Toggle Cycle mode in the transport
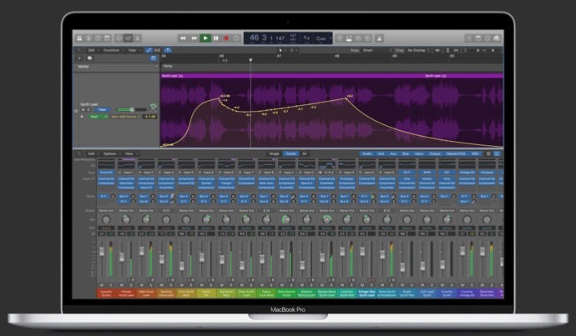The image size is (576, 336). tap(236, 38)
